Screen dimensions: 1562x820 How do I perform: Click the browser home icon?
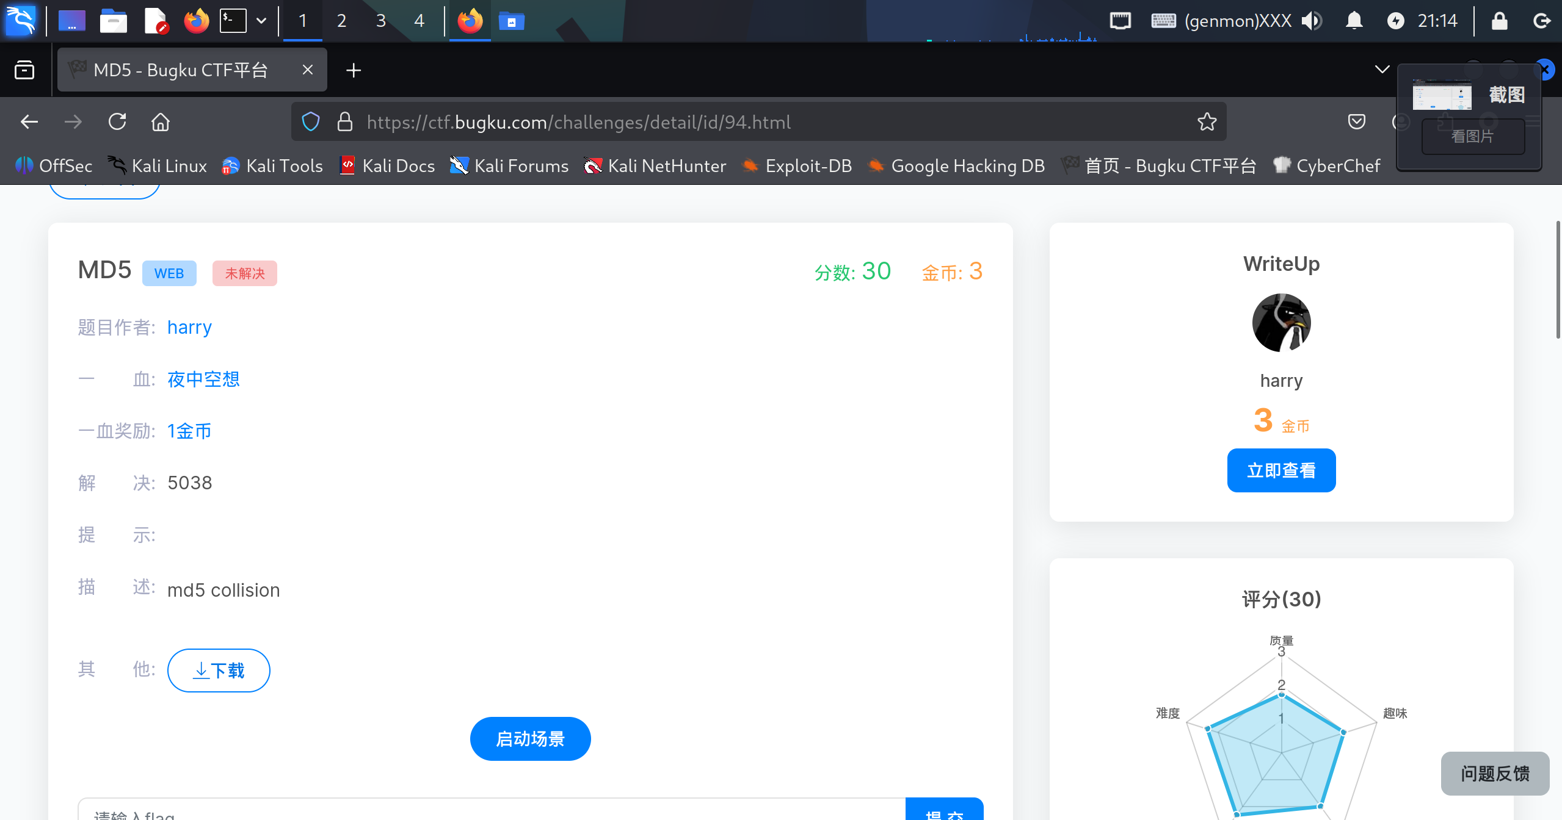[x=161, y=122]
